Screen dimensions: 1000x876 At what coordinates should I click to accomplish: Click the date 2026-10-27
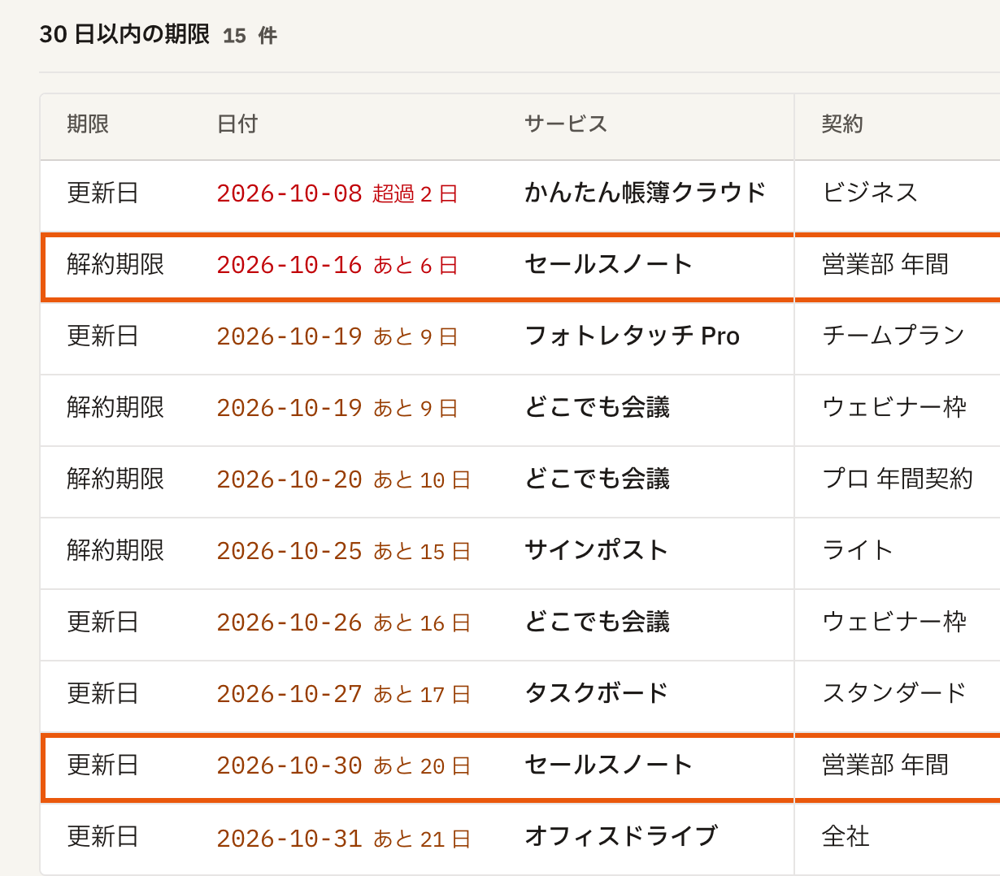[289, 694]
